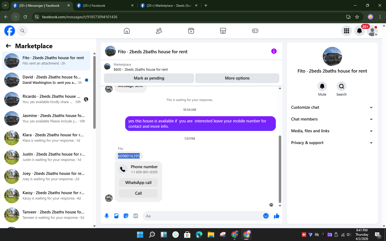386x241 pixels.
Task: Switch to the (20+) Facebook tab
Action: point(105,6)
